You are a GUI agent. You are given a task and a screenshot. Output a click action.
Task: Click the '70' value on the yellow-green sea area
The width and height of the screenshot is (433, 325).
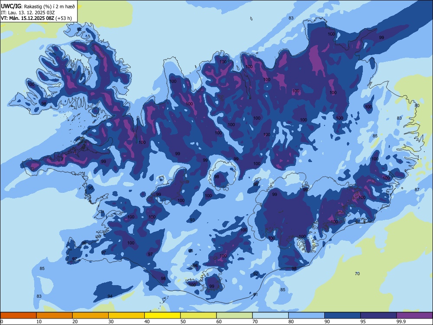click(x=357, y=273)
